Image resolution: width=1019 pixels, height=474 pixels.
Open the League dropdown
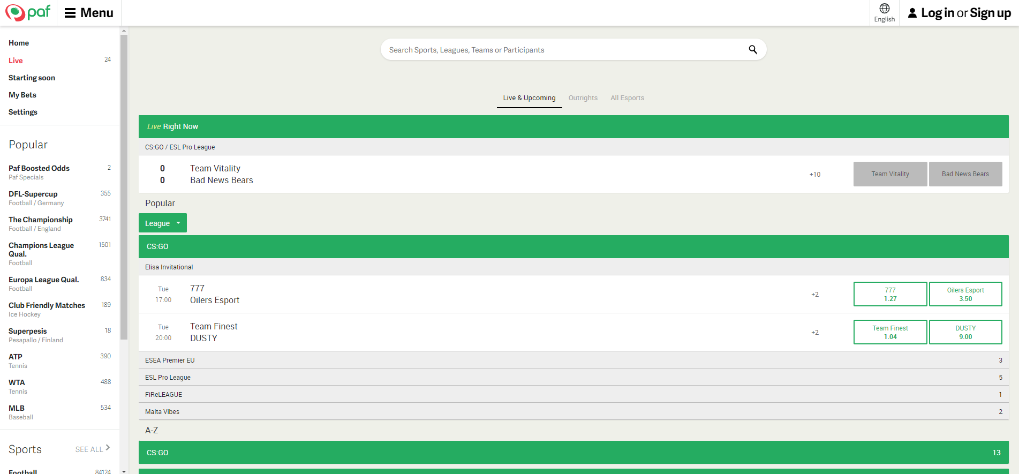click(x=163, y=223)
